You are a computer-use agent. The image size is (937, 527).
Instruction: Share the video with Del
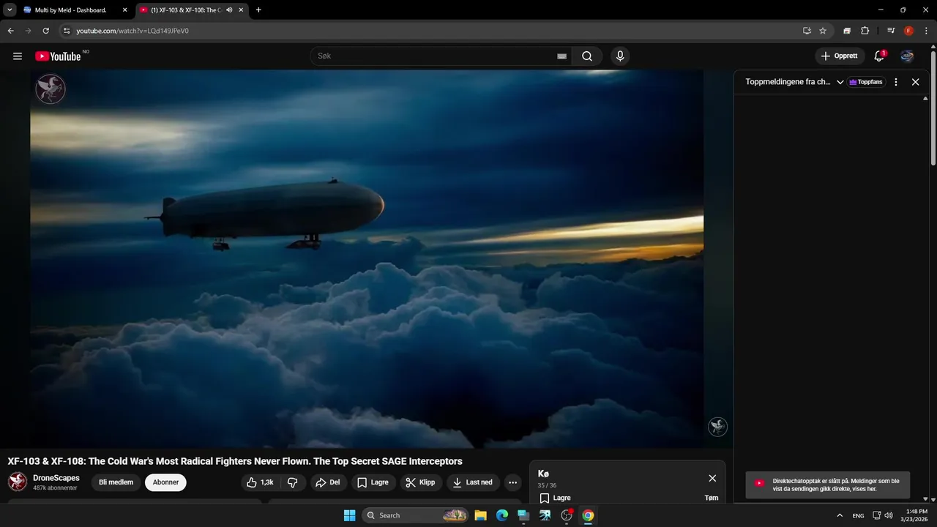pos(328,482)
